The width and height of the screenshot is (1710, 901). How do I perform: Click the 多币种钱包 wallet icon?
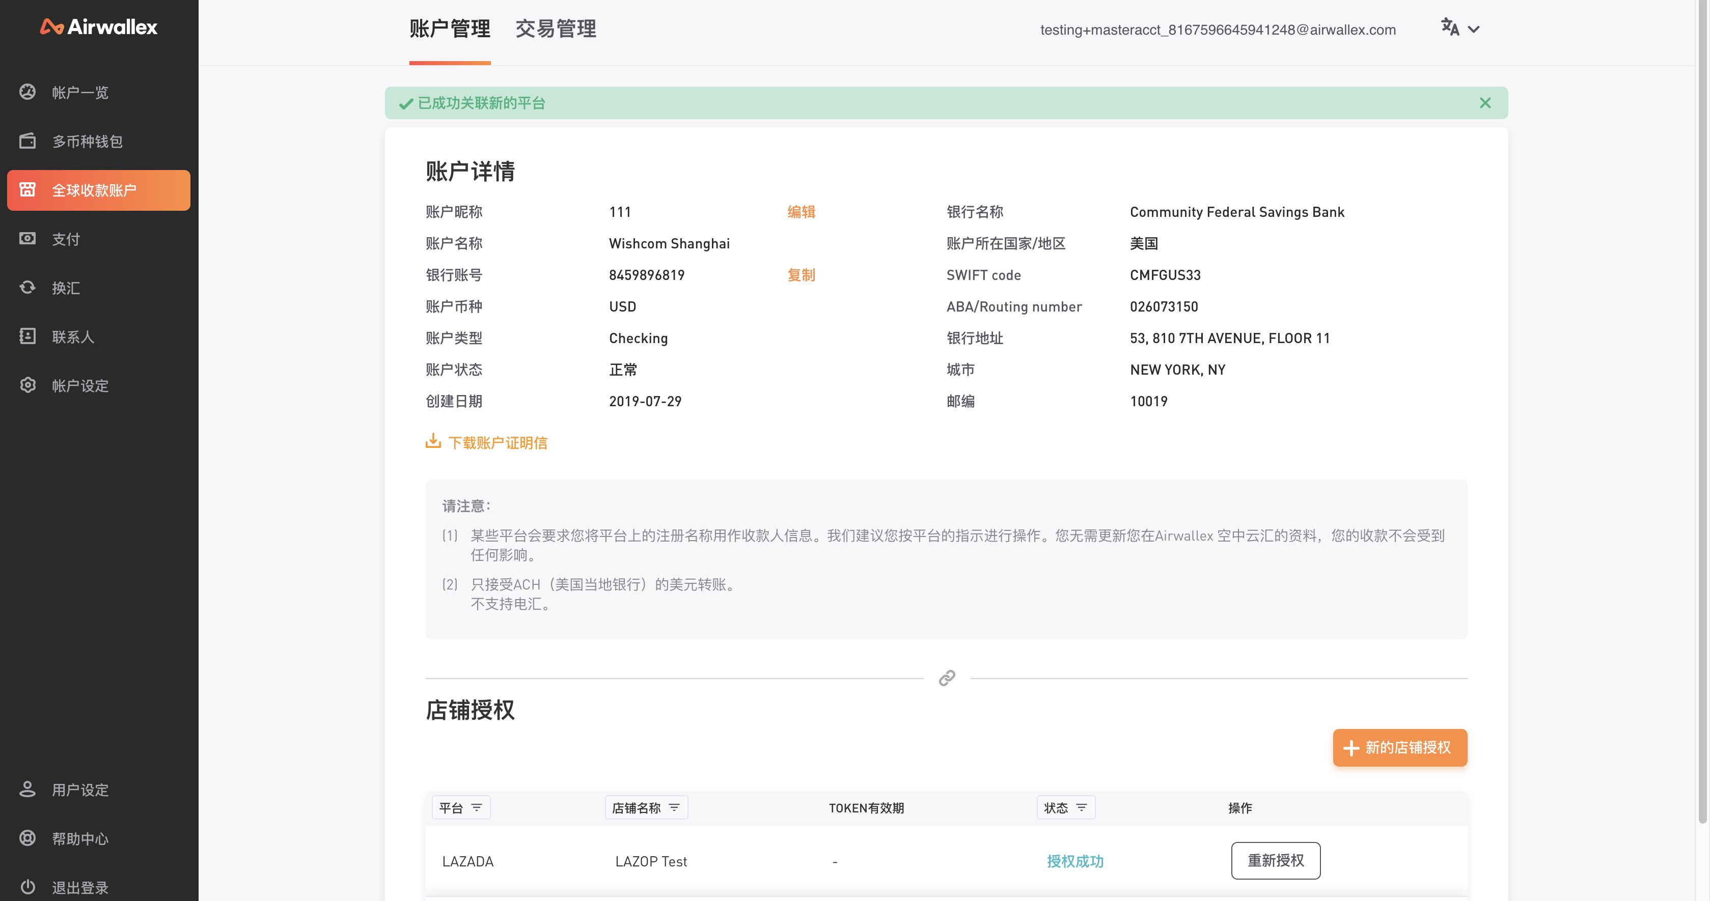(x=27, y=140)
